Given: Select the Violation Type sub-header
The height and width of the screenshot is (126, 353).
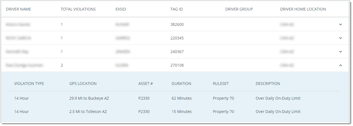Looking at the screenshot, I should pyautogui.click(x=29, y=84).
